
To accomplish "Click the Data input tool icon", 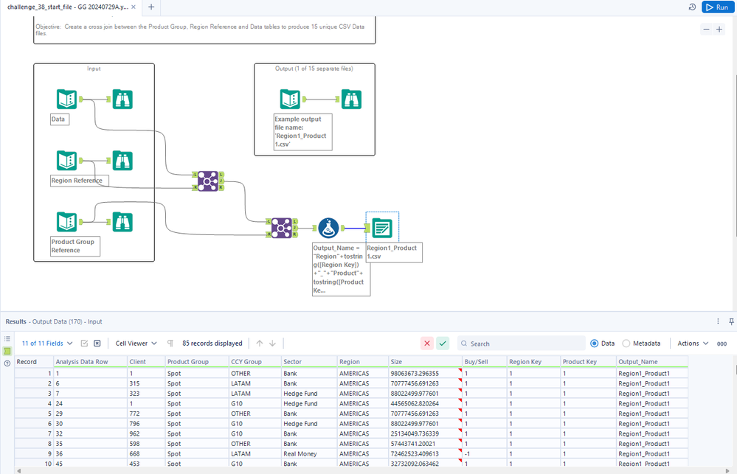I will (x=67, y=99).
